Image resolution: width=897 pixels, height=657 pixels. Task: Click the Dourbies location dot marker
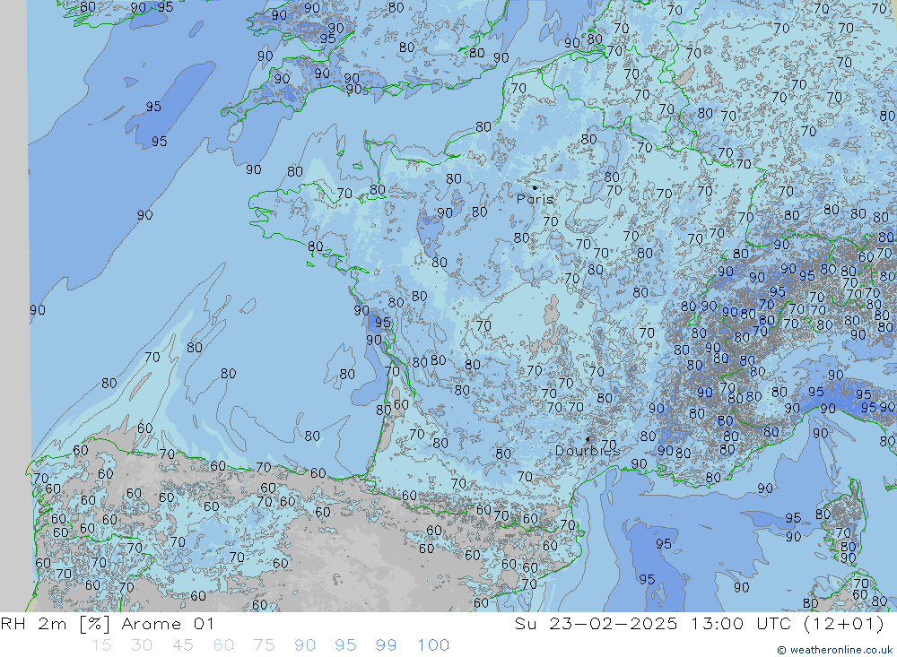[x=588, y=439]
